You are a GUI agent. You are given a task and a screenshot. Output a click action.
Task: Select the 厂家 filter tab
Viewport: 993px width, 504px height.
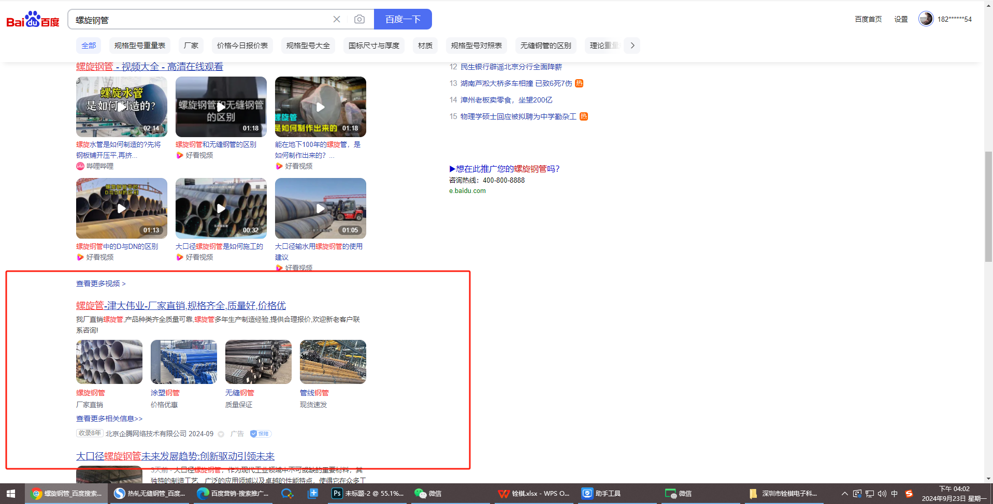[x=191, y=46]
